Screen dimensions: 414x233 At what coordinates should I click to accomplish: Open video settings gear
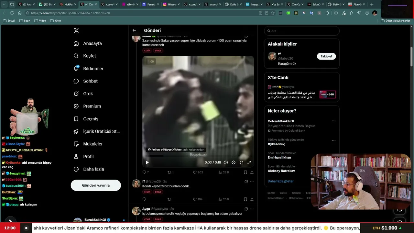click(x=234, y=162)
